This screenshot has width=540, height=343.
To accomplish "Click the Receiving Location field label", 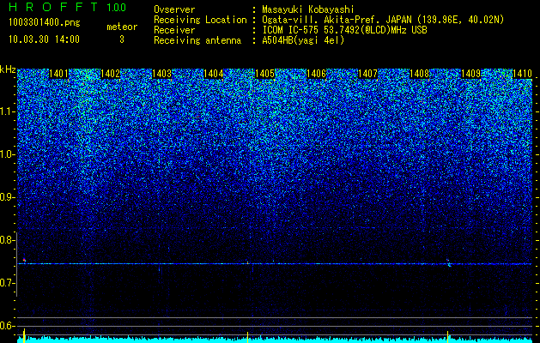I will tap(200, 20).
